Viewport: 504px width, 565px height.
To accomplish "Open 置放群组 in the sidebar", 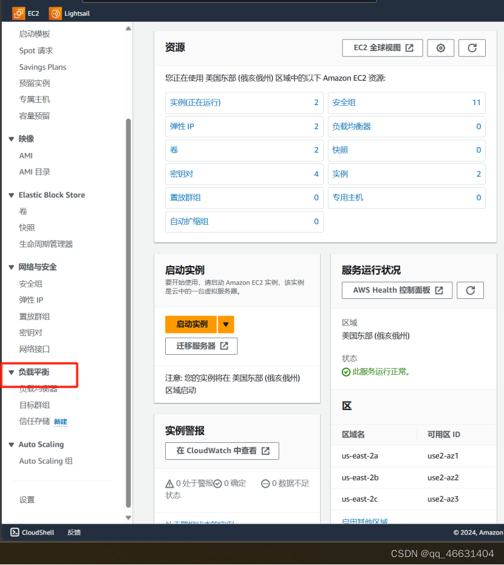I will pyautogui.click(x=35, y=317).
